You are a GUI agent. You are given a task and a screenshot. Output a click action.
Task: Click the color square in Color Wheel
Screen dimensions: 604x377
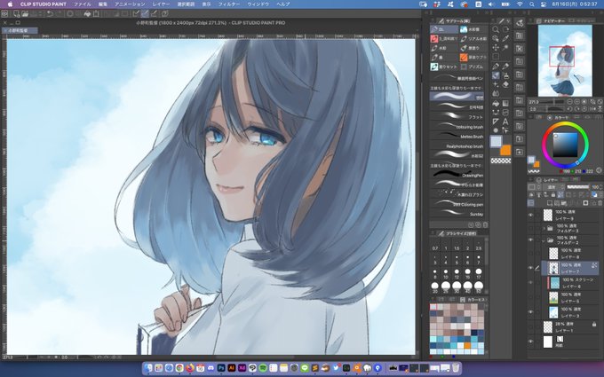pos(566,145)
